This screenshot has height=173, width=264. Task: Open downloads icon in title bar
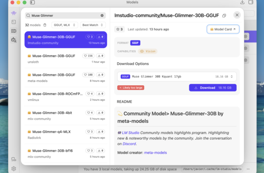pos(242,2)
